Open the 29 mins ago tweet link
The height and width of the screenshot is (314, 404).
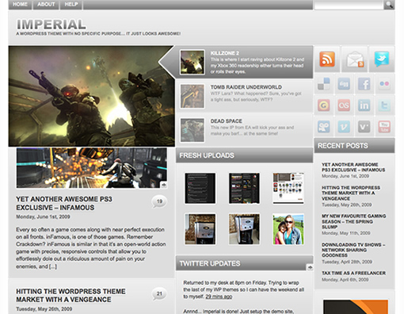[219, 297]
